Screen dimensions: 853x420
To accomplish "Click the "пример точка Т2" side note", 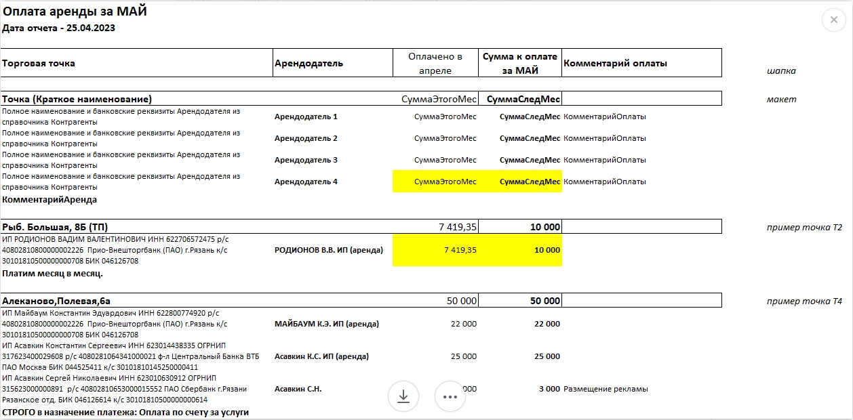I will click(804, 227).
